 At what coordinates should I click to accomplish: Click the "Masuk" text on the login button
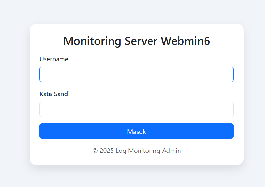click(x=136, y=132)
